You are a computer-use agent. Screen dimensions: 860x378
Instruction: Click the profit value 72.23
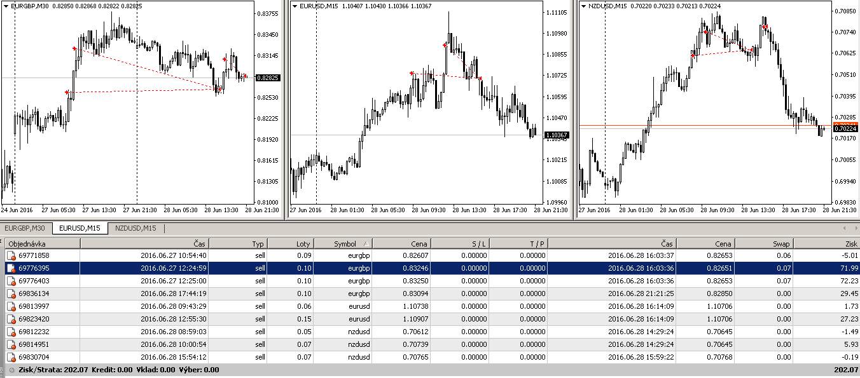pyautogui.click(x=848, y=281)
